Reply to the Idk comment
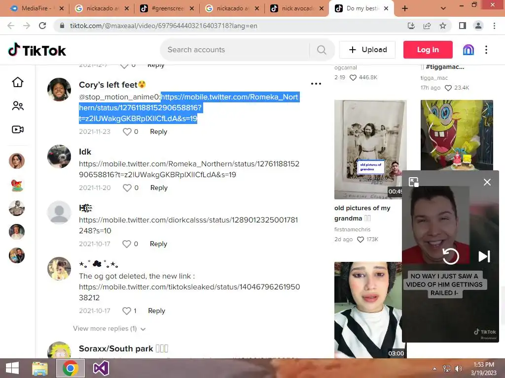 click(159, 188)
